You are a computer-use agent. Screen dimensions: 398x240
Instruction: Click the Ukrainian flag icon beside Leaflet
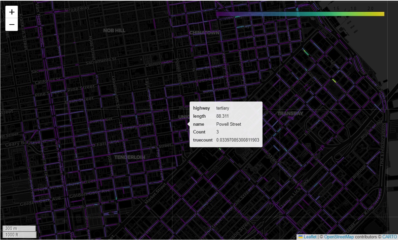[x=300, y=237]
